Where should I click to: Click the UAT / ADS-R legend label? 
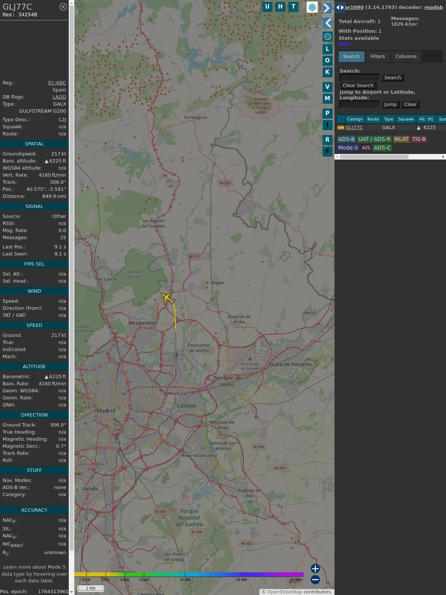point(374,139)
